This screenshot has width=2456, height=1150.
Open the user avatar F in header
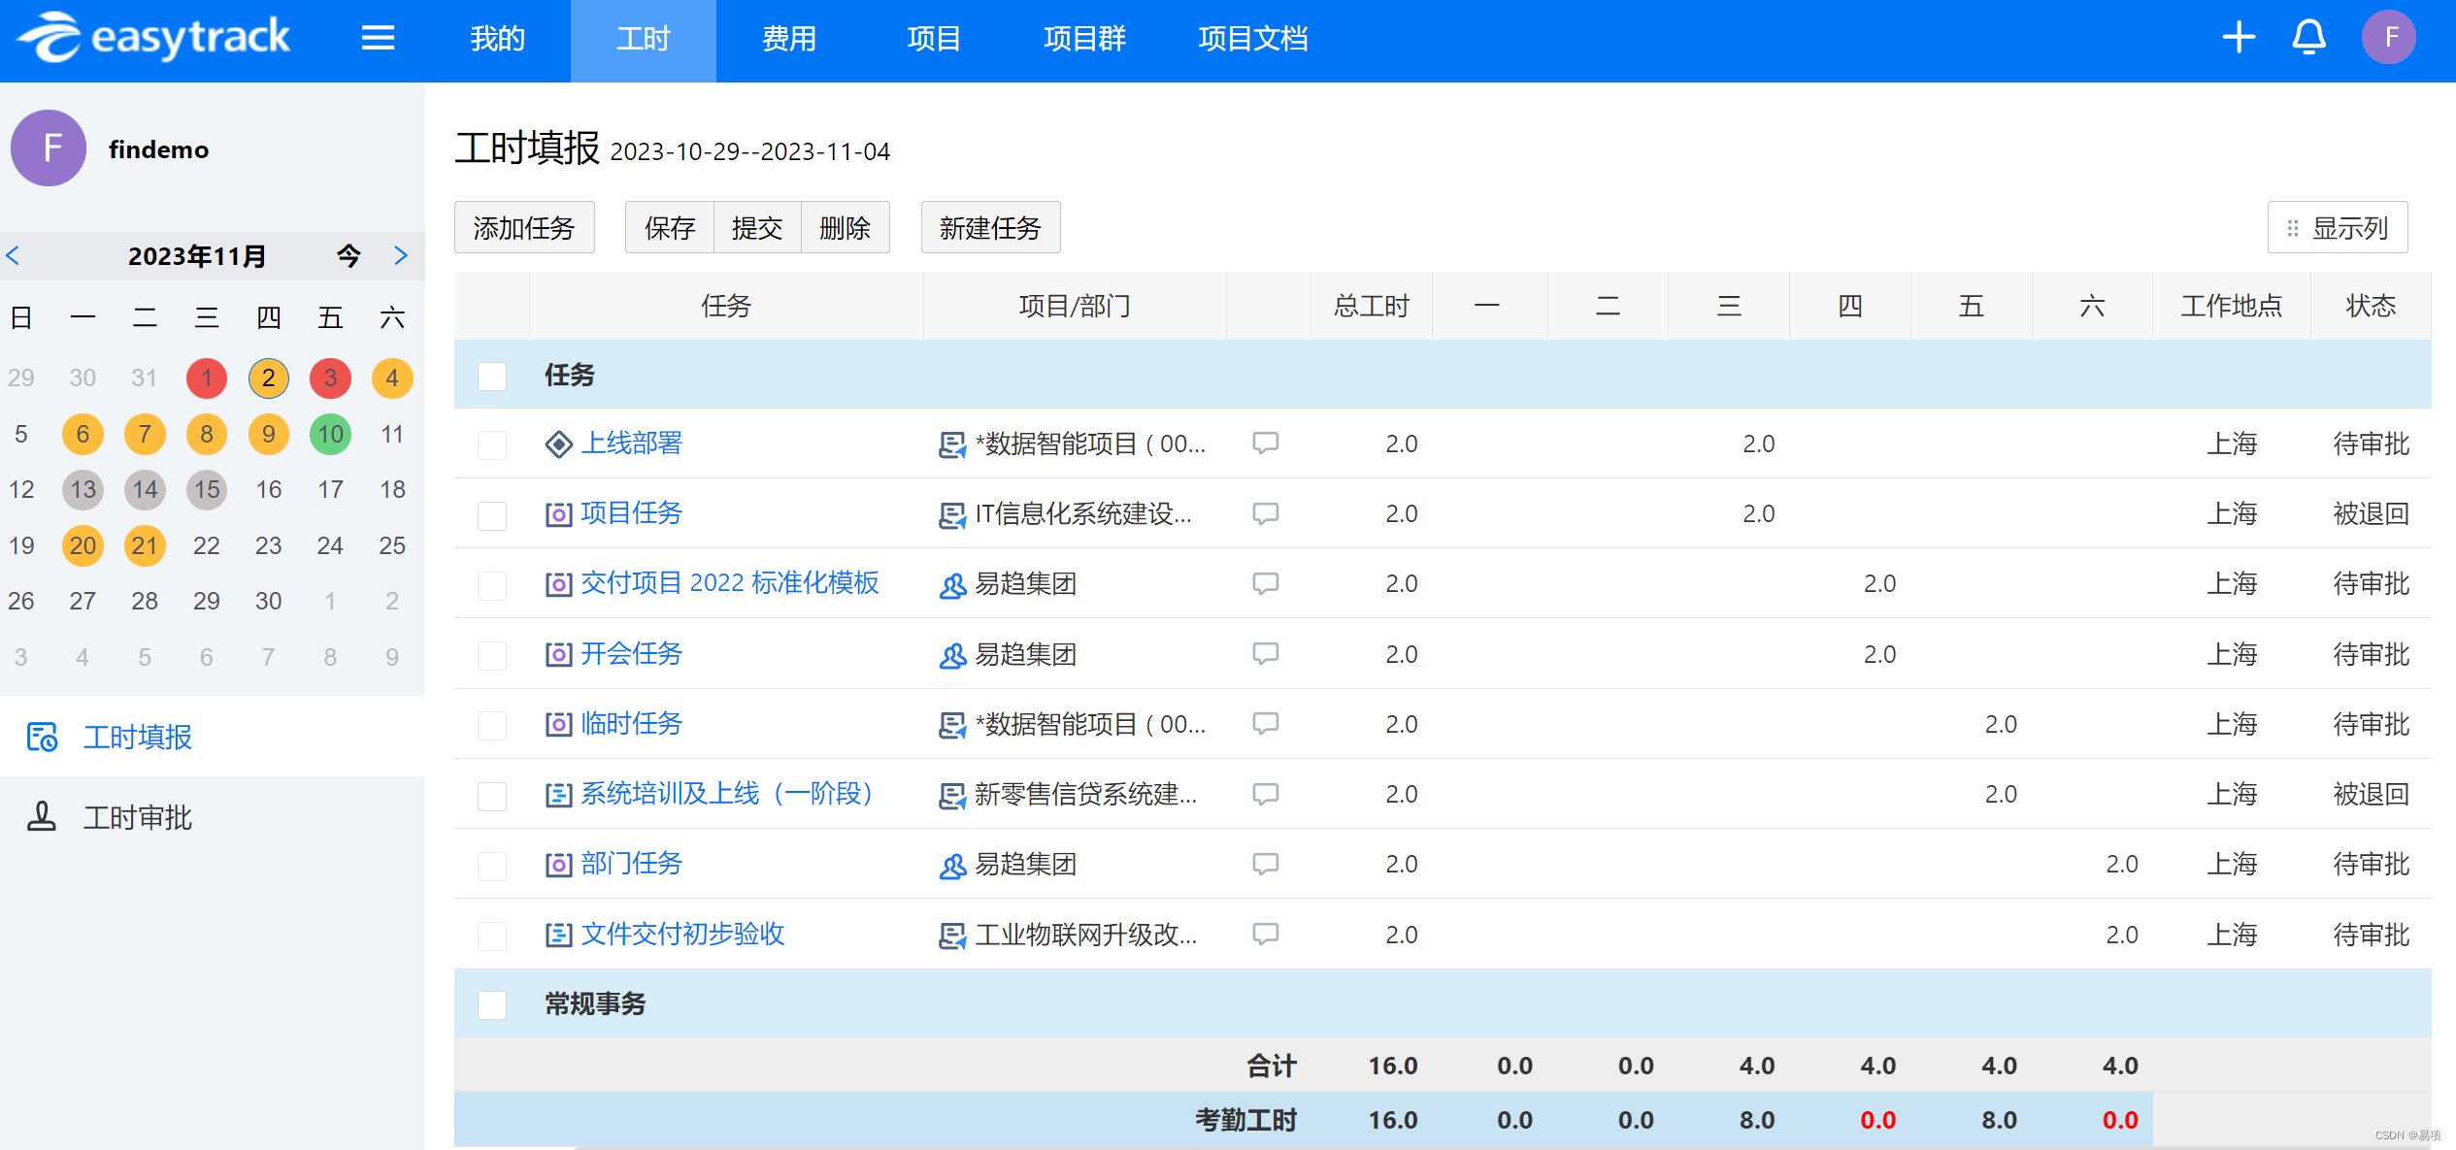point(2389,38)
